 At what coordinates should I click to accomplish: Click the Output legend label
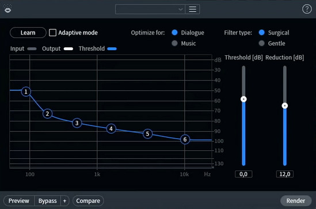tap(51, 48)
